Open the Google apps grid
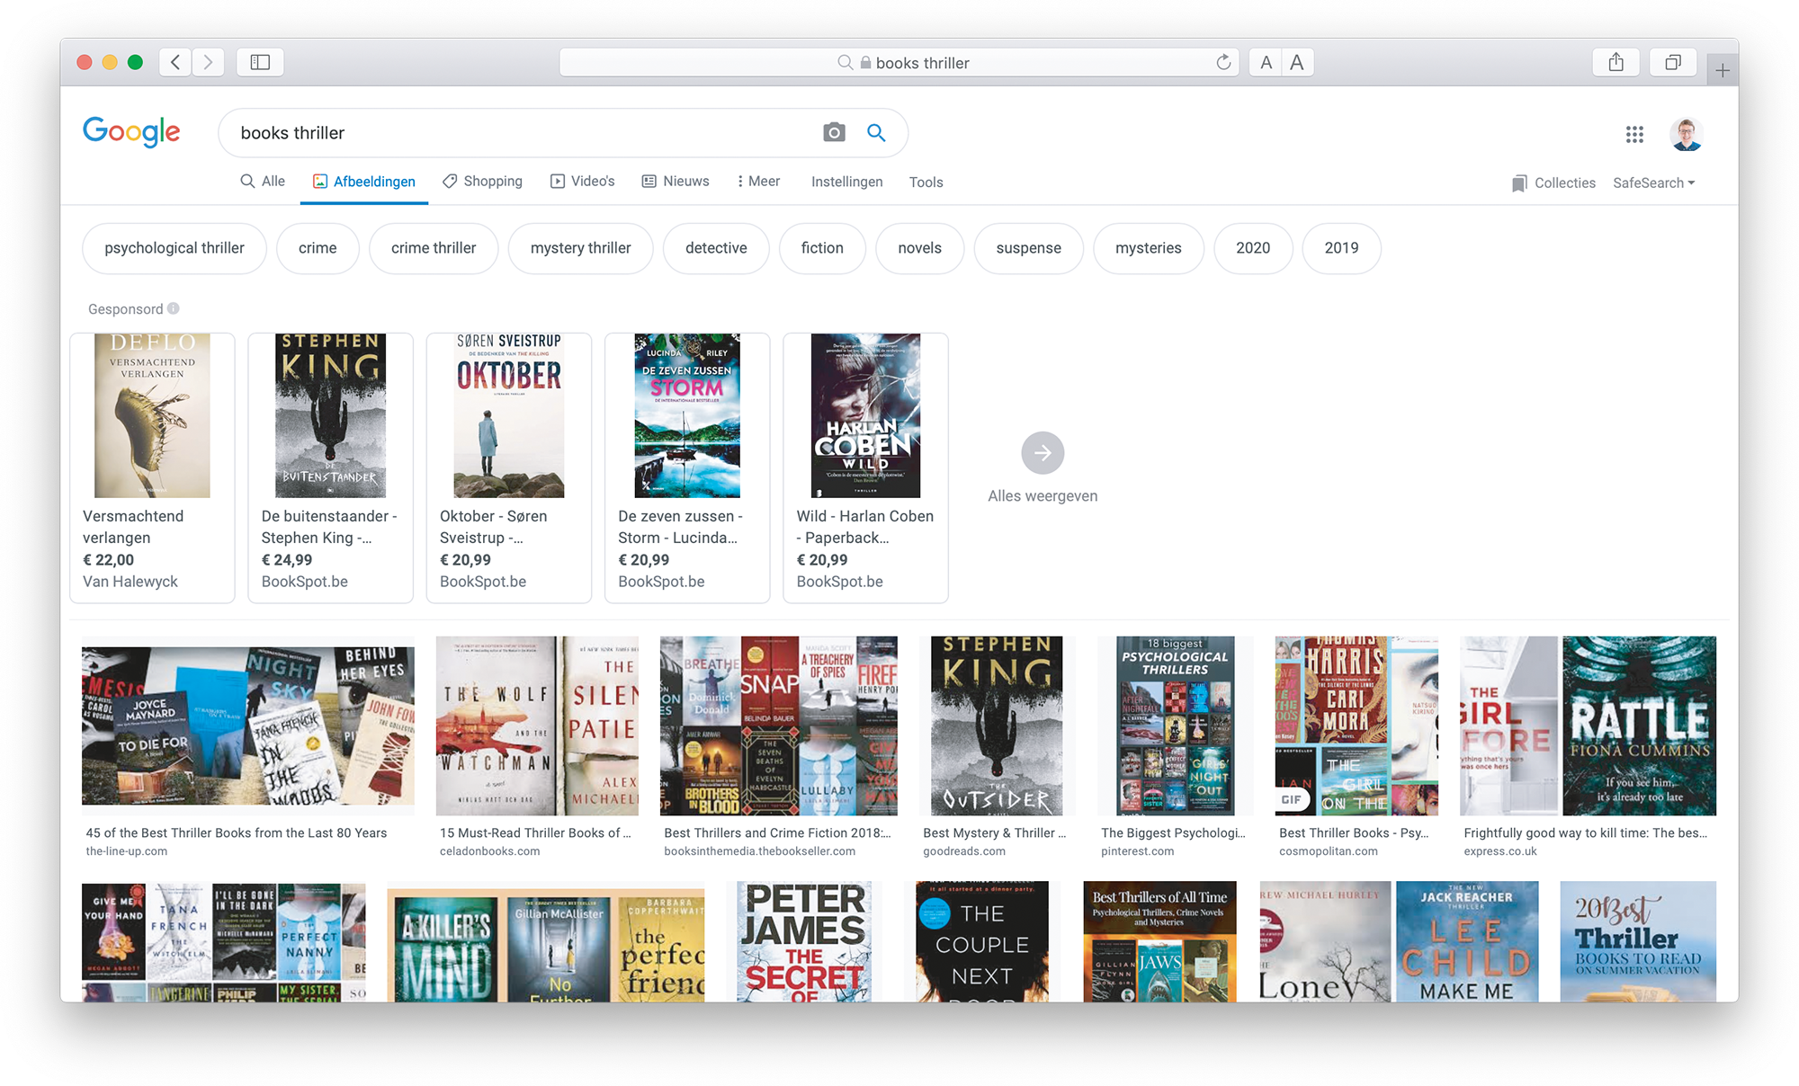The width and height of the screenshot is (1799, 1086). 1634,134
